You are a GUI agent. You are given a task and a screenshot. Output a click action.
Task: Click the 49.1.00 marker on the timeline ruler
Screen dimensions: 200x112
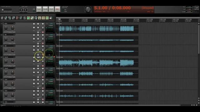point(98,19)
